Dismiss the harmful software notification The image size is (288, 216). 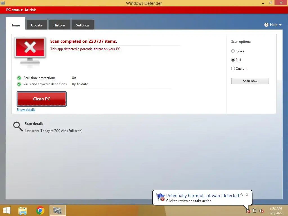[x=247, y=195]
